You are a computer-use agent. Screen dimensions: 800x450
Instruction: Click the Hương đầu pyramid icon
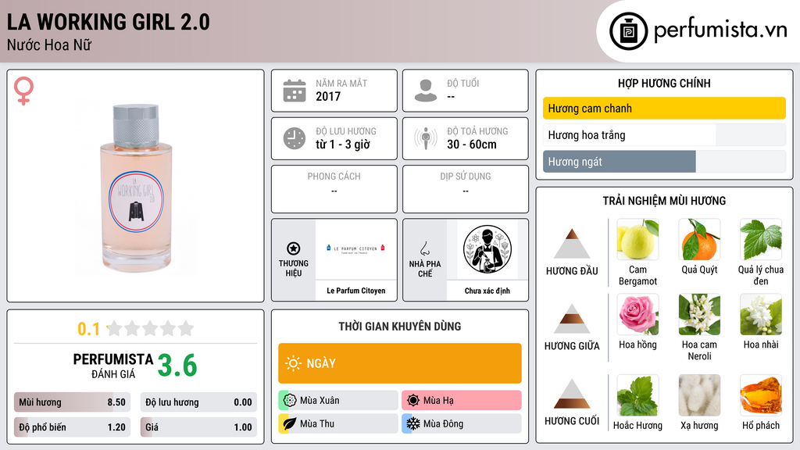pyautogui.click(x=572, y=244)
